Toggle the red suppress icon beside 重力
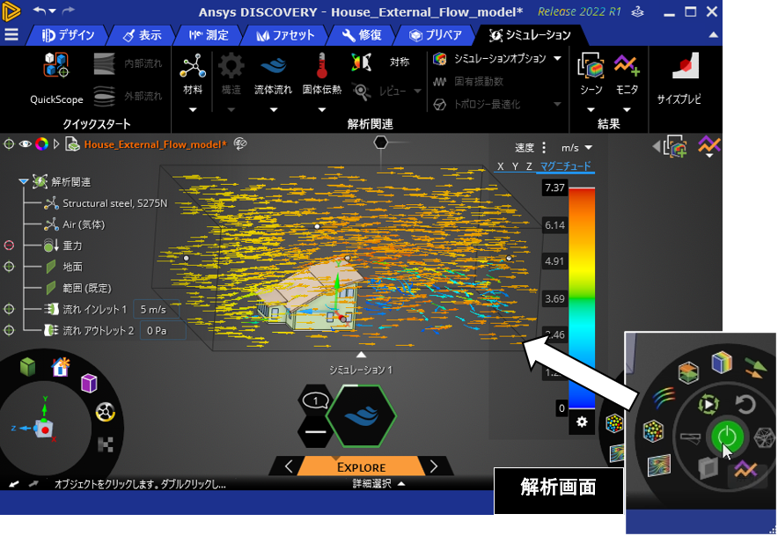The image size is (778, 536). (9, 246)
